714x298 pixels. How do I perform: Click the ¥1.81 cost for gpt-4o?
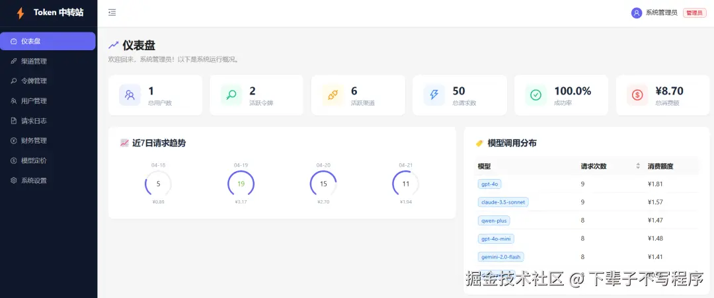654,184
